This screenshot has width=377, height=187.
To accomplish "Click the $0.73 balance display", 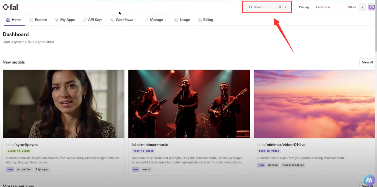I will tap(352, 7).
